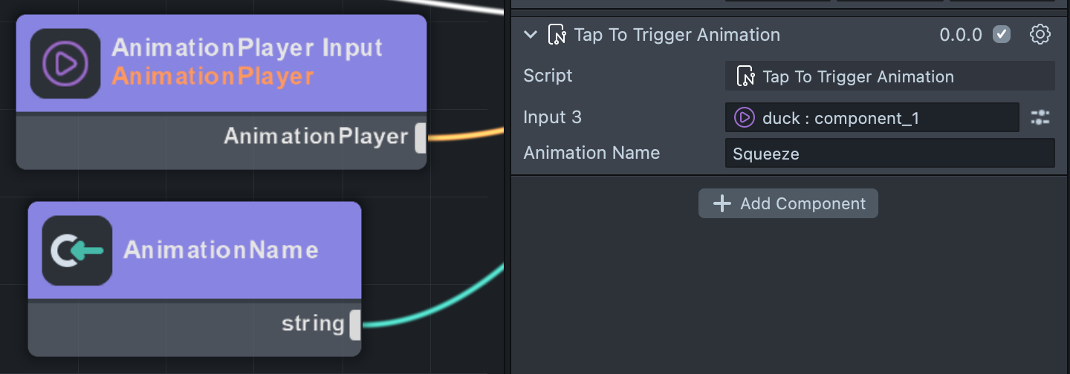Collapse the Tap To Trigger Animation section

pyautogui.click(x=530, y=34)
